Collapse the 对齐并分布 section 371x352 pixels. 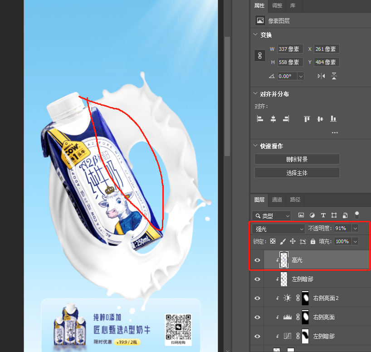(255, 93)
